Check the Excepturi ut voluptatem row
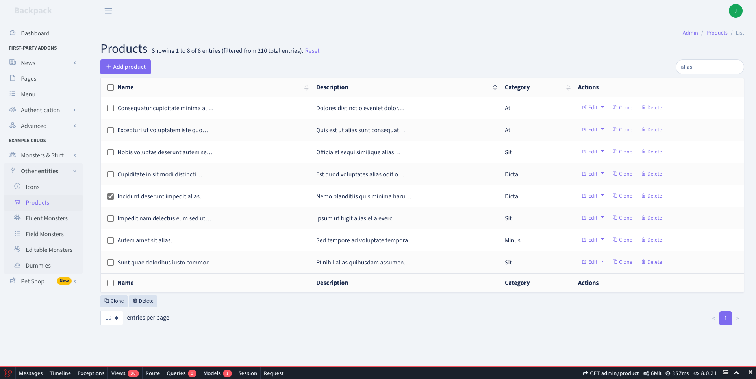 111,130
